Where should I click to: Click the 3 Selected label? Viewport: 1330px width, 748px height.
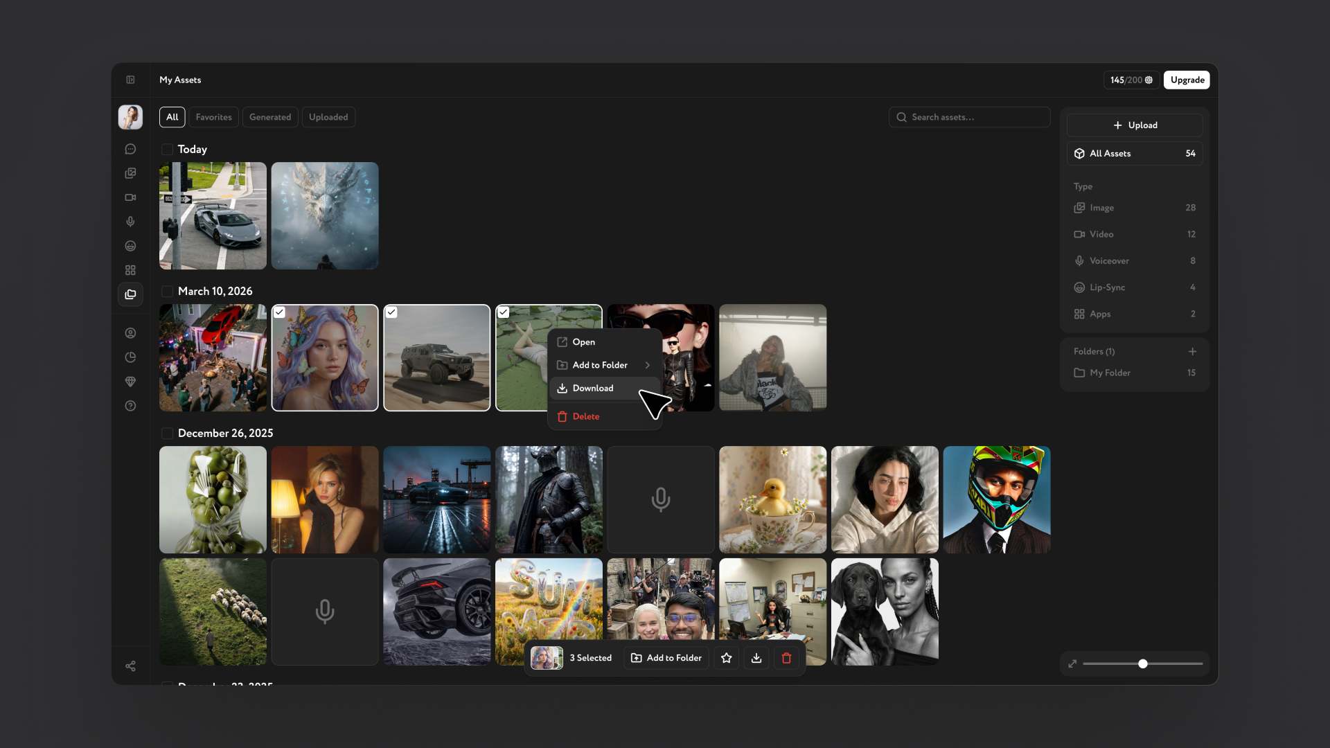coord(591,658)
